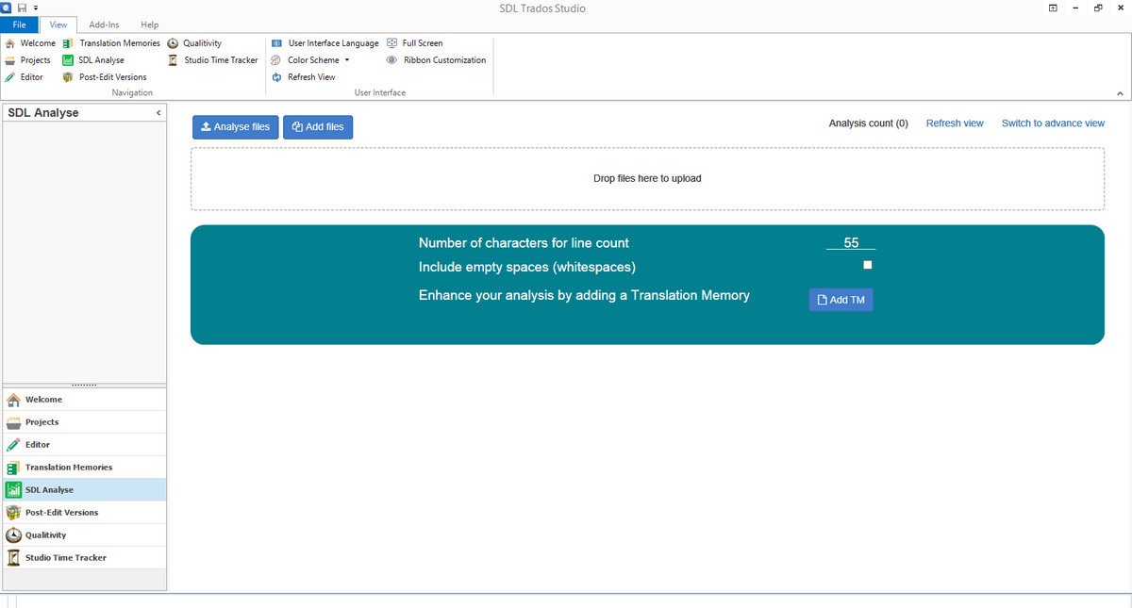Image resolution: width=1132 pixels, height=608 pixels.
Task: Click Refresh View in the ribbon
Action: point(304,77)
